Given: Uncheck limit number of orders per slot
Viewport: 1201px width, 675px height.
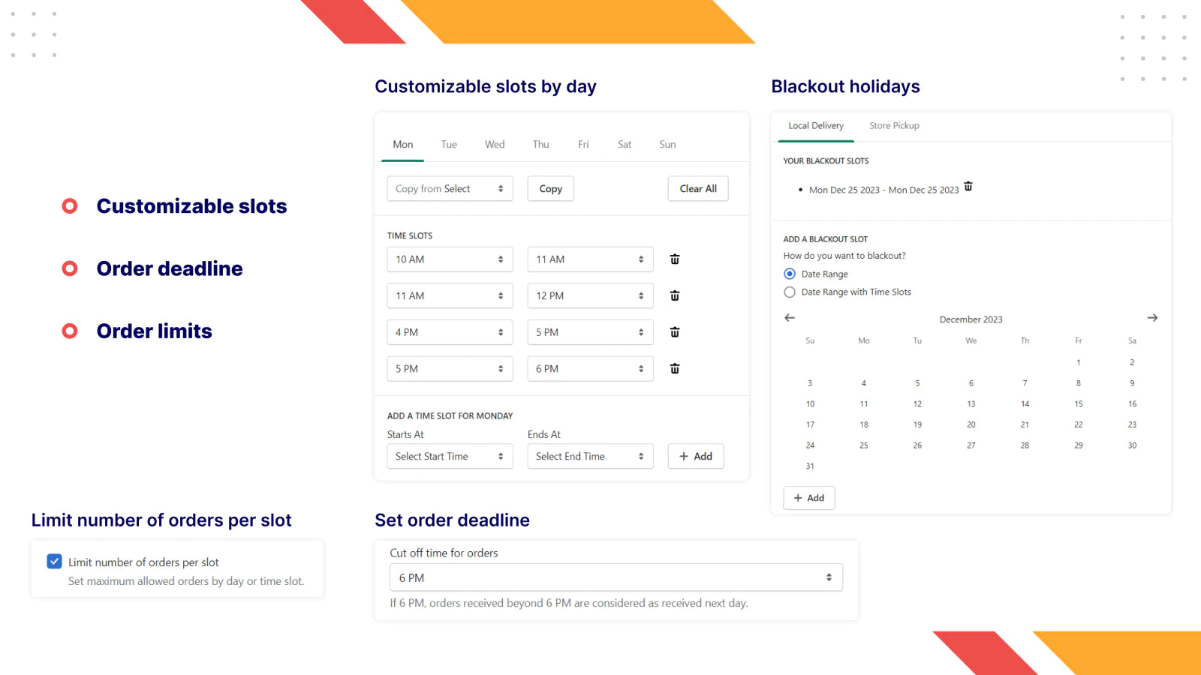Looking at the screenshot, I should click(54, 561).
